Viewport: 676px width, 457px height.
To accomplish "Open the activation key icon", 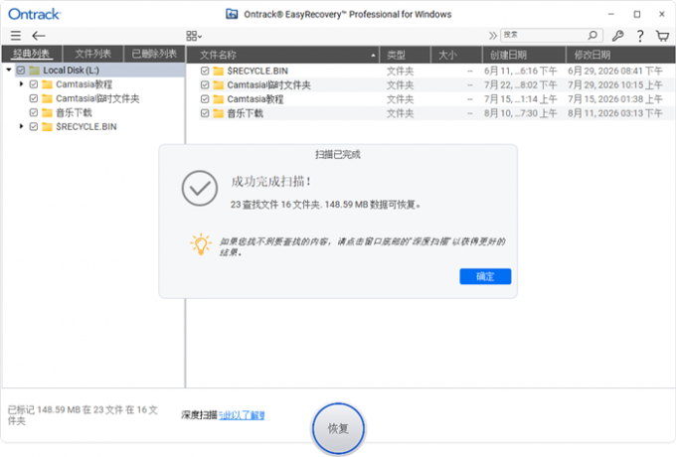I will (x=617, y=36).
